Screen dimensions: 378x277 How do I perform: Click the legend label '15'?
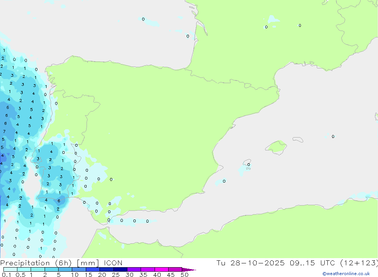[x=88, y=275]
